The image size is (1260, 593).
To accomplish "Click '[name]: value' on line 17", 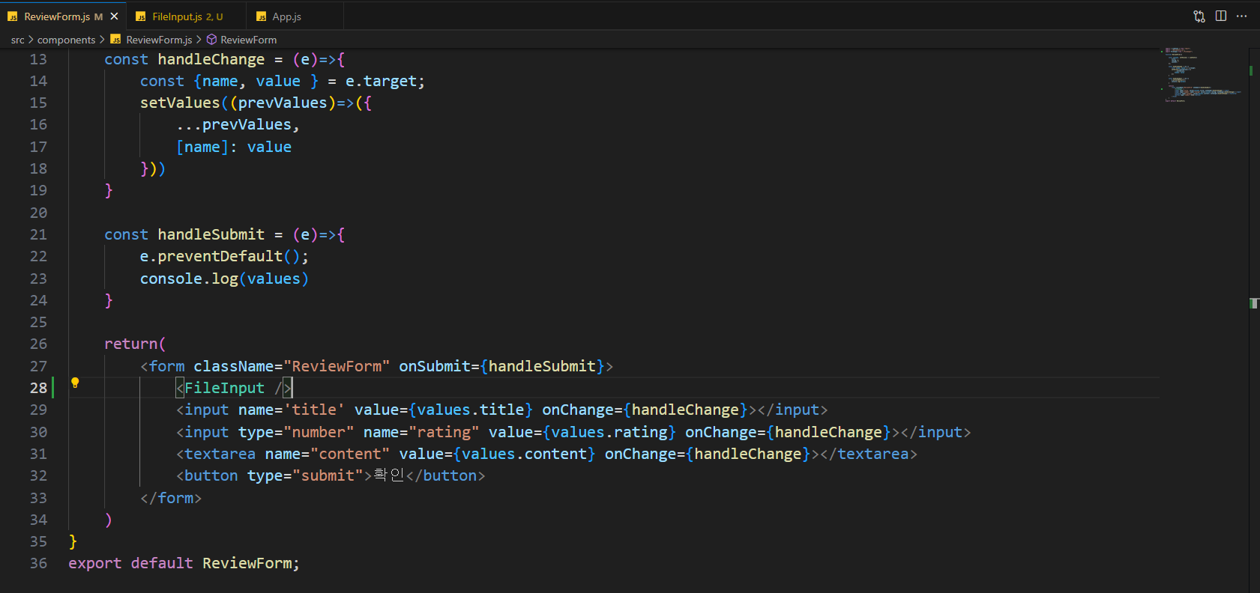I will tap(234, 147).
